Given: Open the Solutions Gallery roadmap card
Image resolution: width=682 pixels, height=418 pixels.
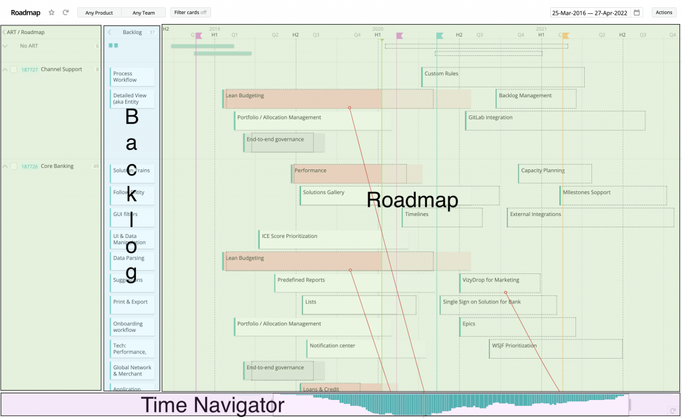Looking at the screenshot, I should tap(400, 195).
